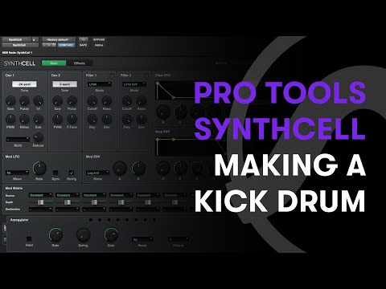Click the BYPASS button

coord(99,39)
